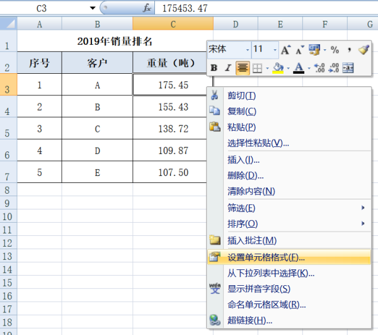The image size is (378, 335).
Task: Apply comma style button
Action: 349,50
